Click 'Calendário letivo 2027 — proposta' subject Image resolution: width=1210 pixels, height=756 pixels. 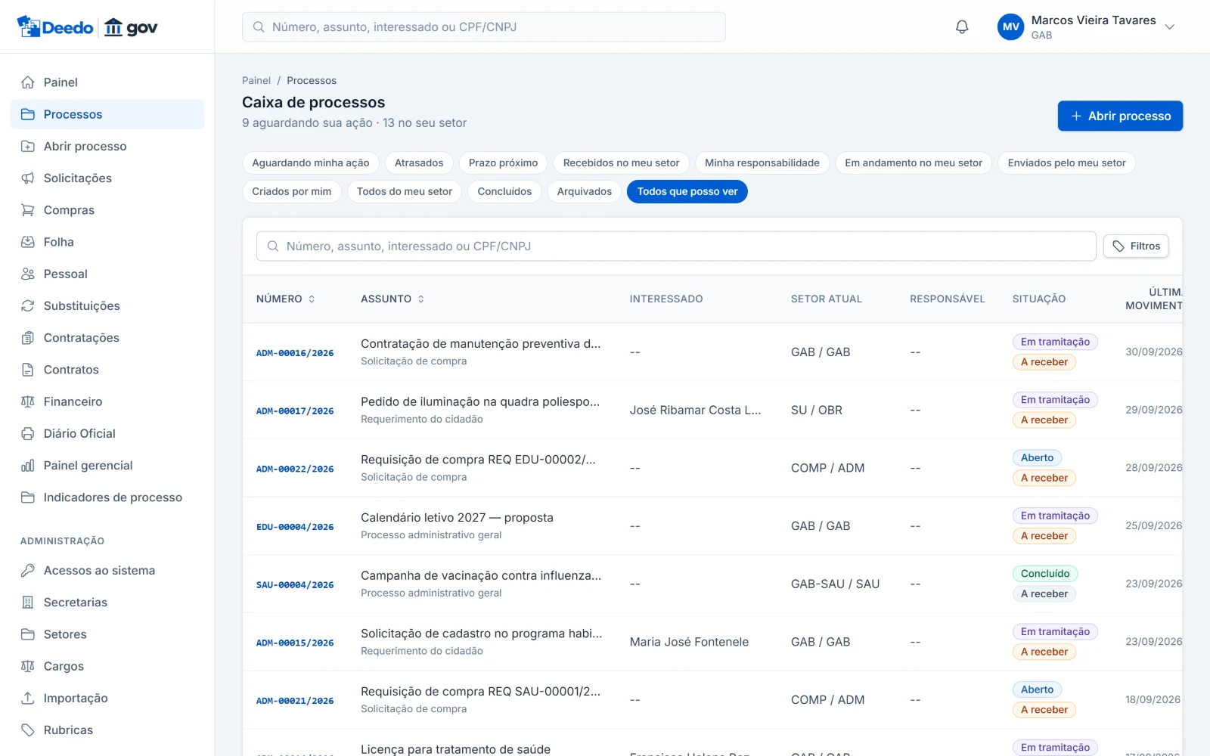point(457,518)
